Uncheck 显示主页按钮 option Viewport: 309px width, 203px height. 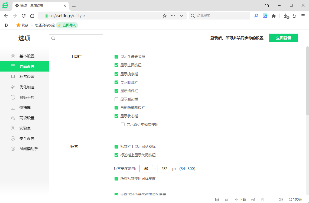coord(116,65)
